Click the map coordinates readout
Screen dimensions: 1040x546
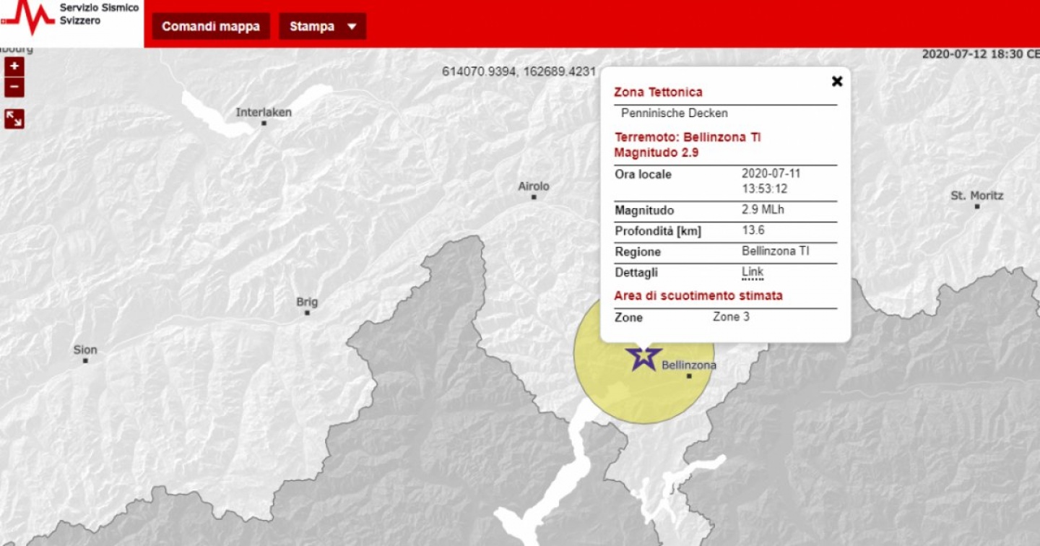click(x=519, y=71)
